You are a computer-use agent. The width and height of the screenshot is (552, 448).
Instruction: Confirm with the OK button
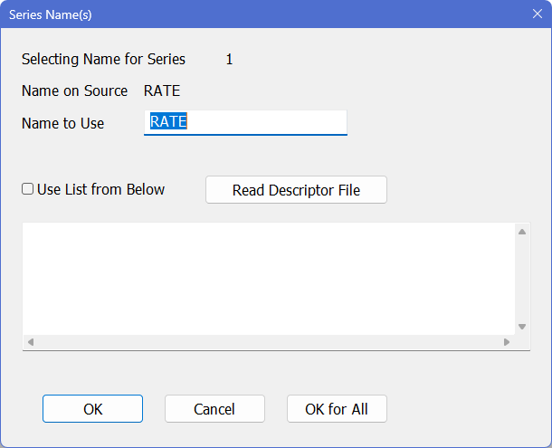[92, 409]
